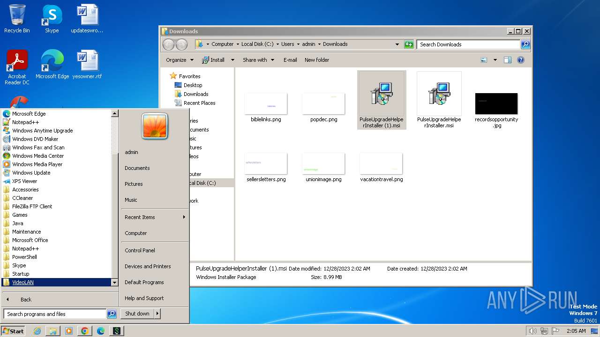Select yesowner.rtf on the desktop
600x337 pixels.
pos(87,65)
